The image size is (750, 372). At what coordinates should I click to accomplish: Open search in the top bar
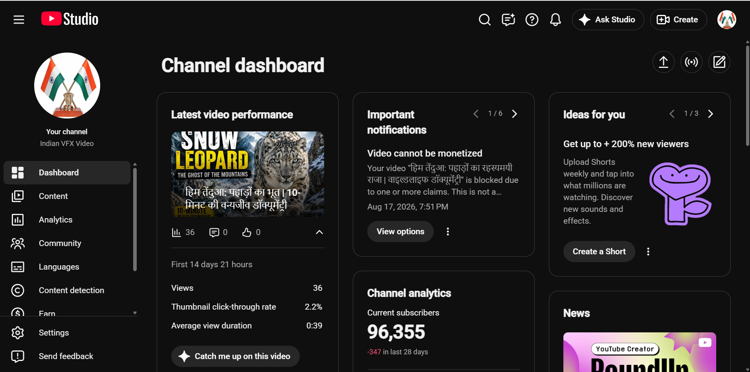pyautogui.click(x=485, y=20)
